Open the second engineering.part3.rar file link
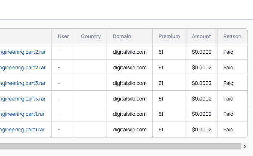Image resolution: width=253 pixels, height=156 pixels. tap(23, 99)
